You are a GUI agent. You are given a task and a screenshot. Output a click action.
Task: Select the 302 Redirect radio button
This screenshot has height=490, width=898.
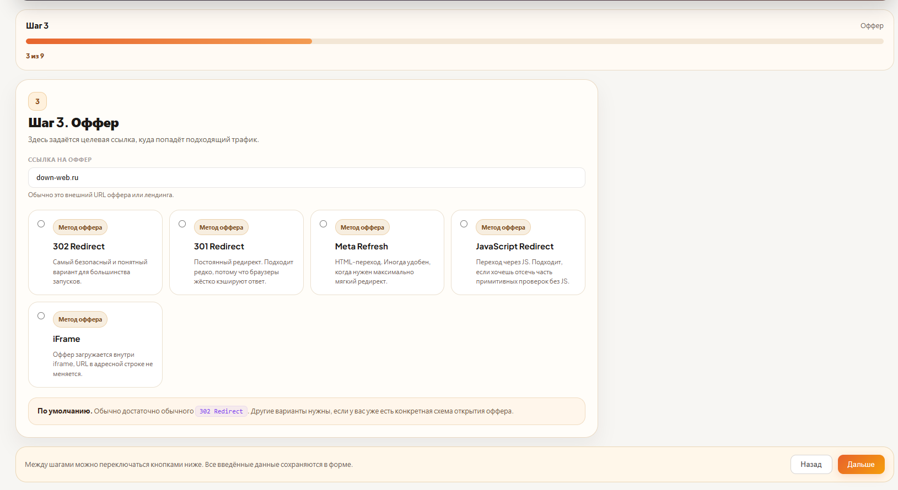click(41, 224)
